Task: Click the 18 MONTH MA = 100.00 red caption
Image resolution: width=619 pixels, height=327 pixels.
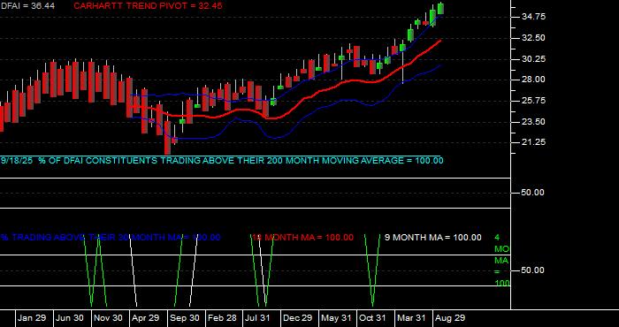Action: 302,238
